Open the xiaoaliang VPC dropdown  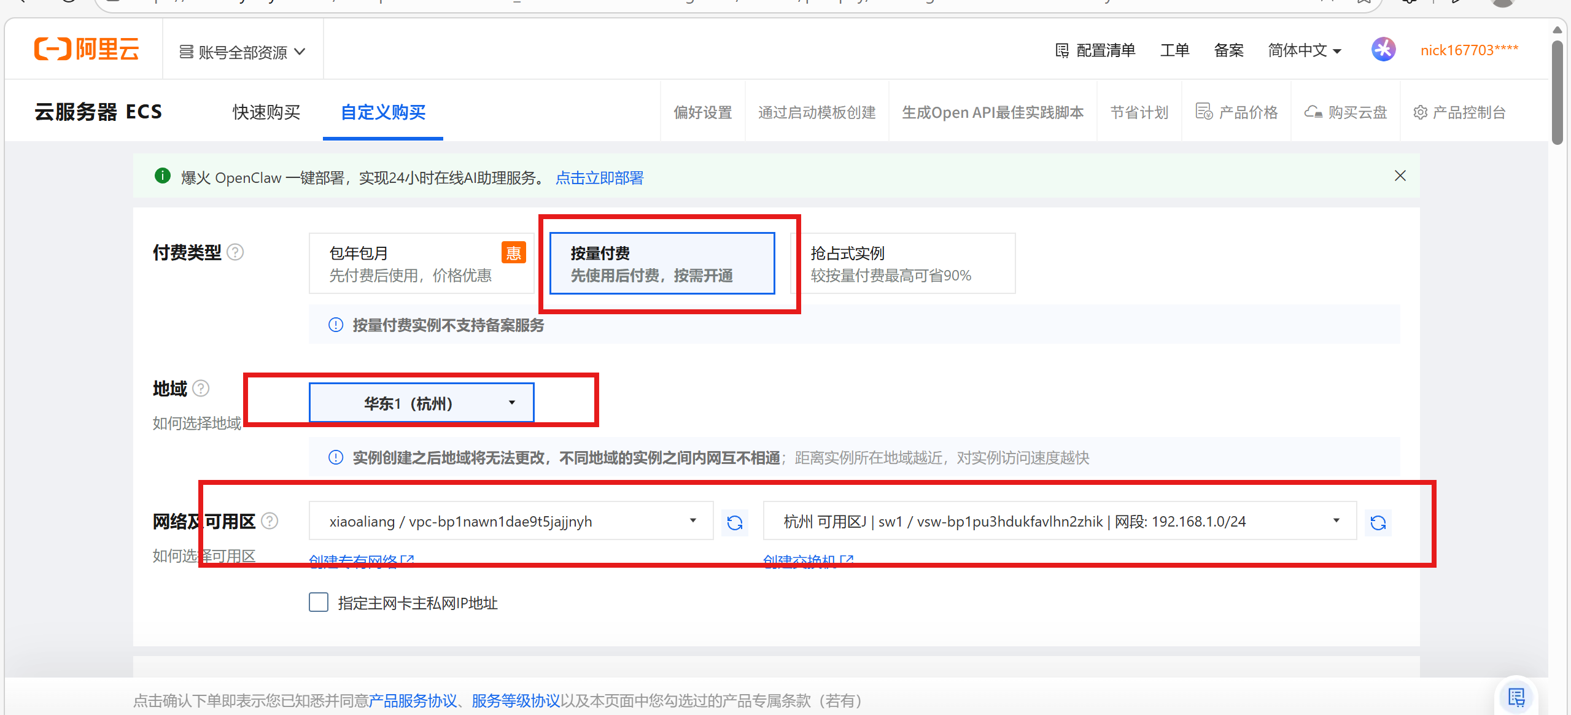click(x=511, y=521)
